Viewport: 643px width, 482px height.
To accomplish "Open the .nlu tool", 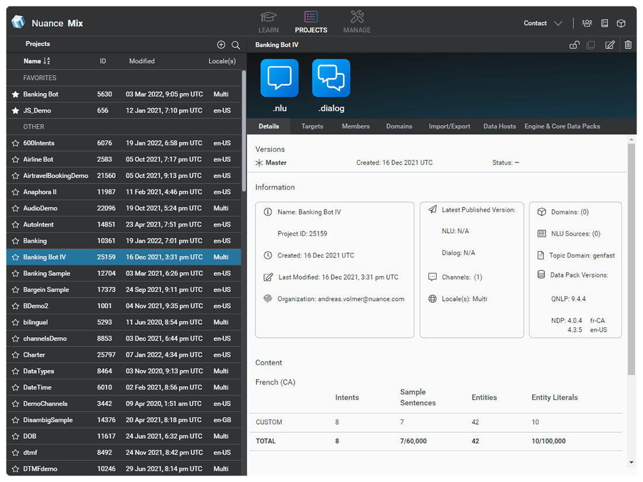I will click(x=279, y=78).
